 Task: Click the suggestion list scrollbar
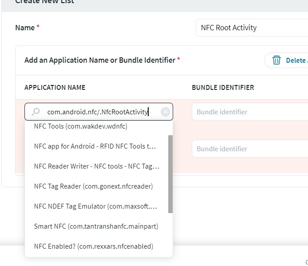click(170, 173)
